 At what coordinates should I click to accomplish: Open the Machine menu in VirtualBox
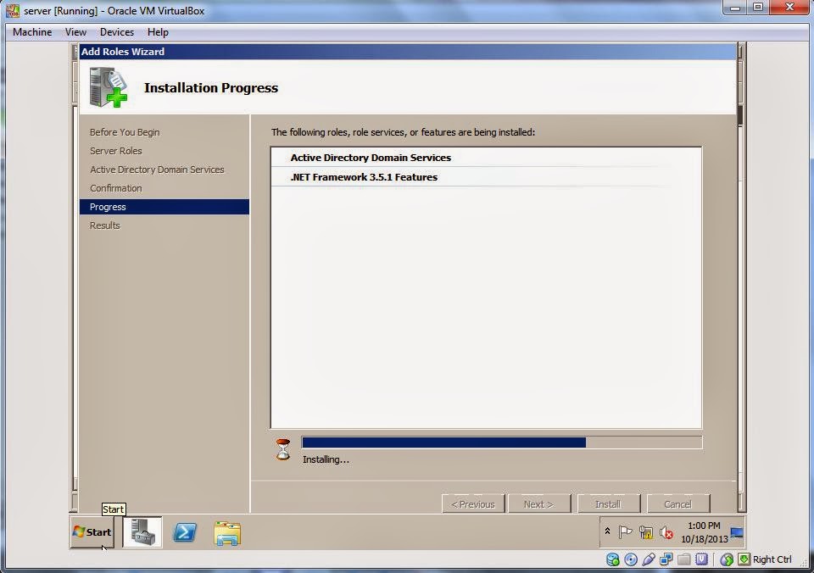[32, 32]
